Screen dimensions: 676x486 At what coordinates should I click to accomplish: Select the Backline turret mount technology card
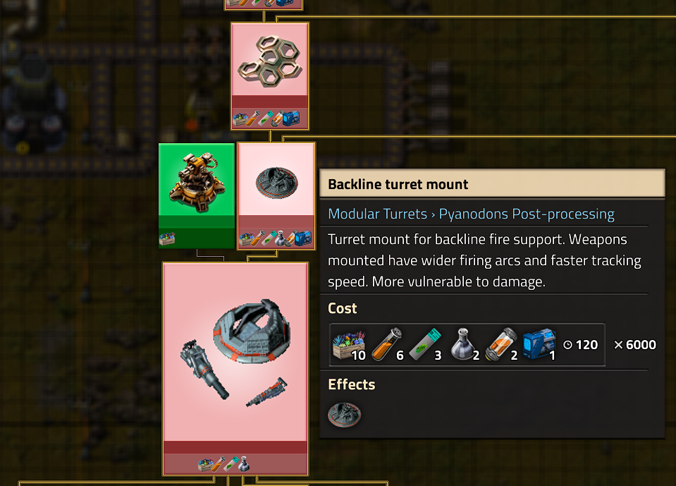tap(276, 196)
